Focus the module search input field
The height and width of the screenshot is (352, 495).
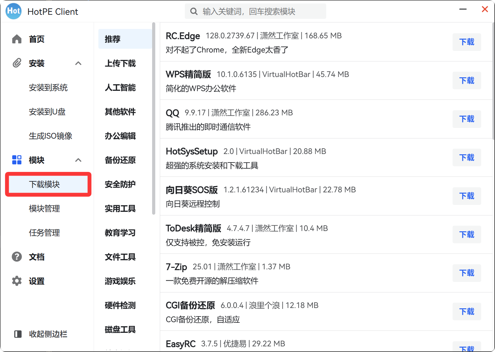pos(261,12)
